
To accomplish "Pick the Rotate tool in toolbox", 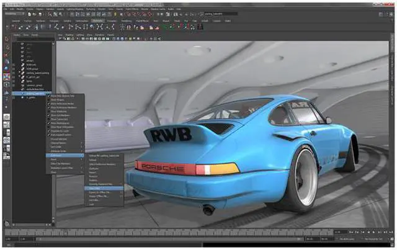I will click(x=7, y=69).
